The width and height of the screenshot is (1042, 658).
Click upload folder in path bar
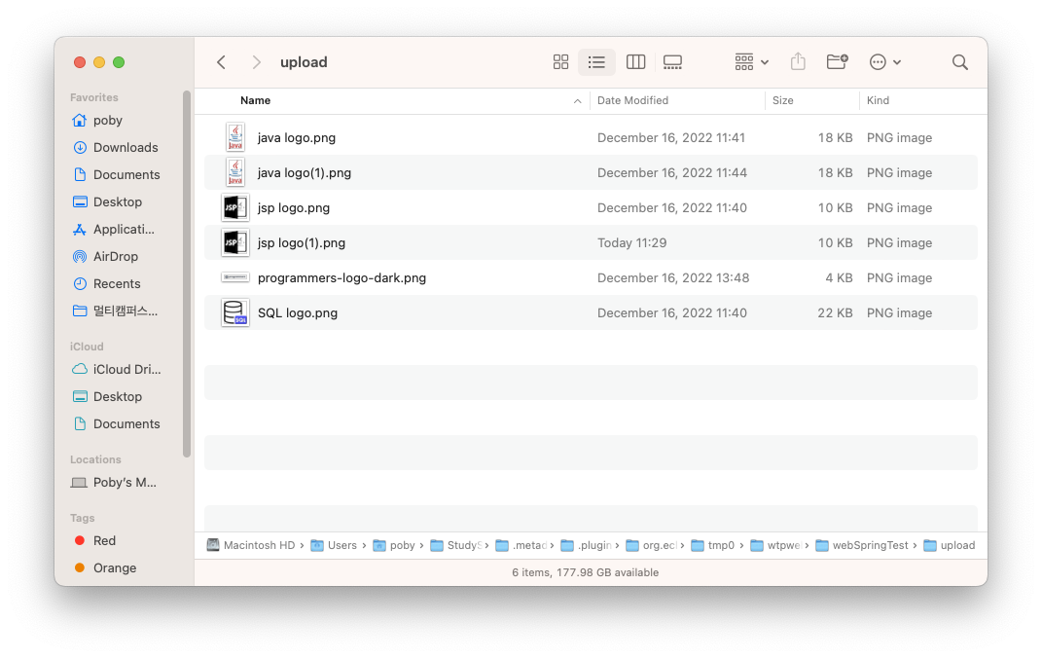pyautogui.click(x=949, y=546)
